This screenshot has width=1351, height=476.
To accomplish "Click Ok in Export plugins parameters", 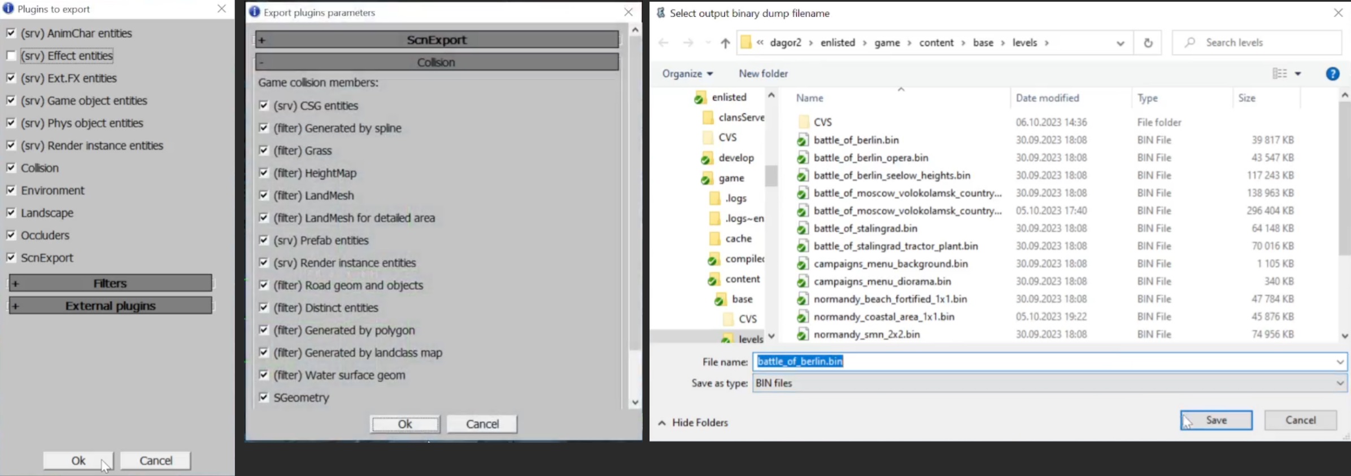I will pyautogui.click(x=404, y=424).
